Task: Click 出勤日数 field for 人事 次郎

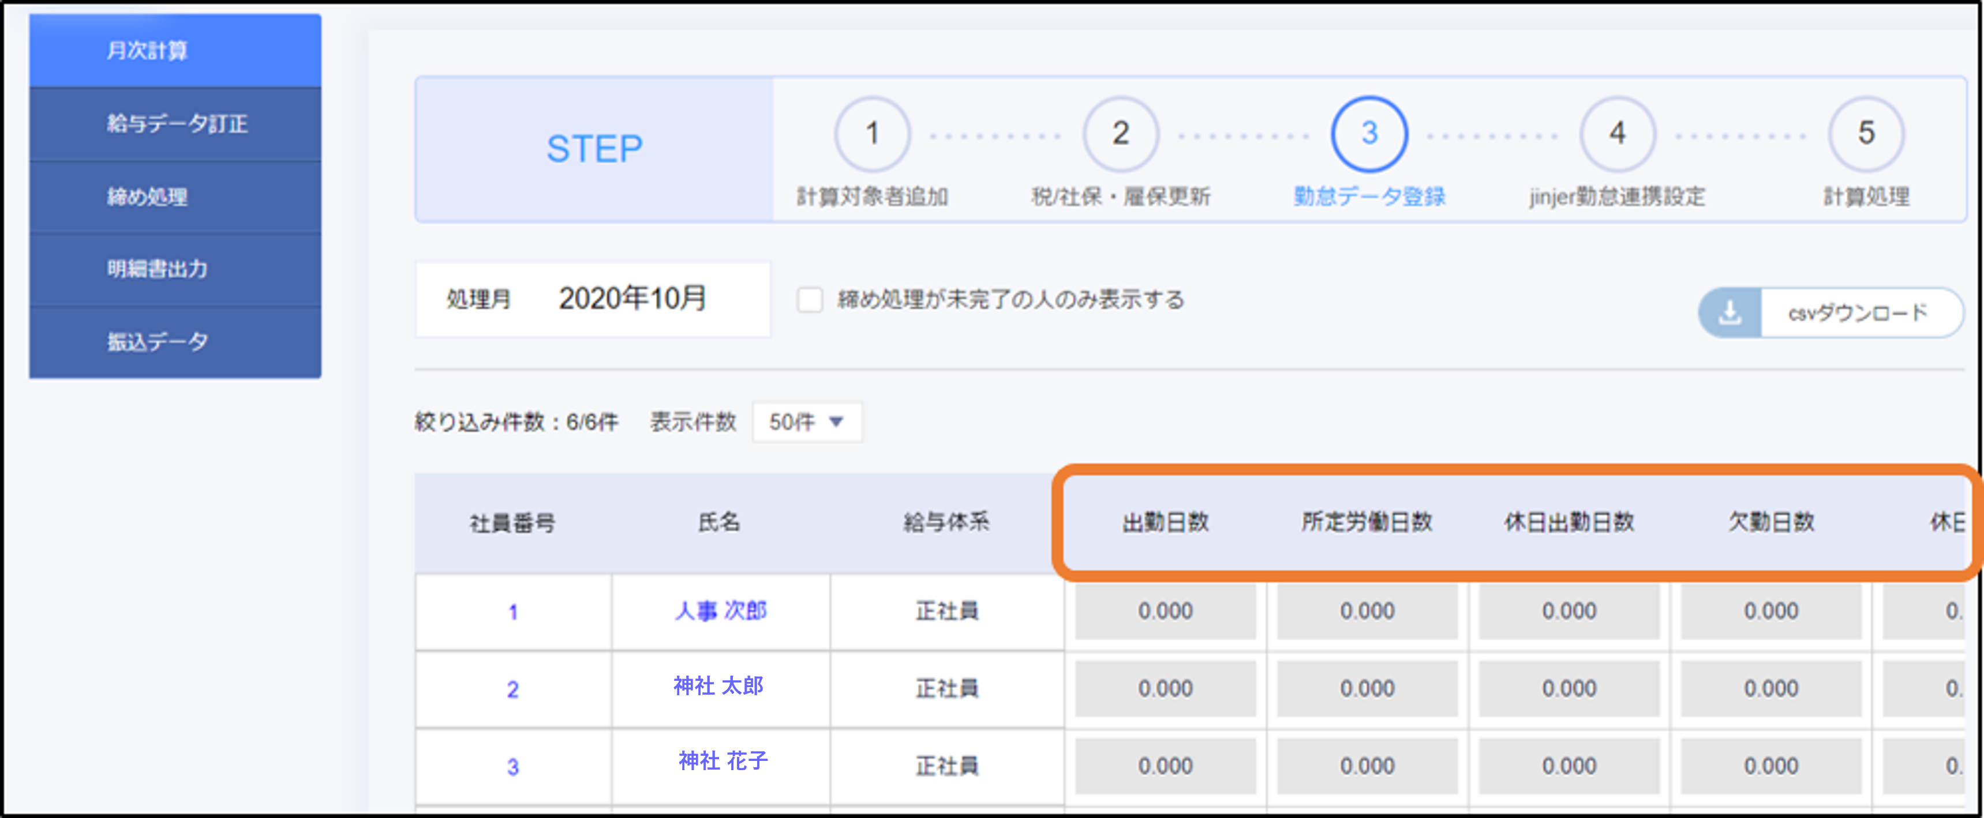Action: click(x=1165, y=611)
